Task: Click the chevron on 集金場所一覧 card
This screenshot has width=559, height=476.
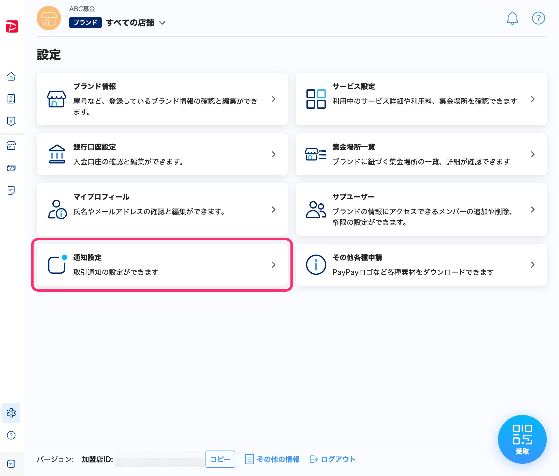Action: 533,154
